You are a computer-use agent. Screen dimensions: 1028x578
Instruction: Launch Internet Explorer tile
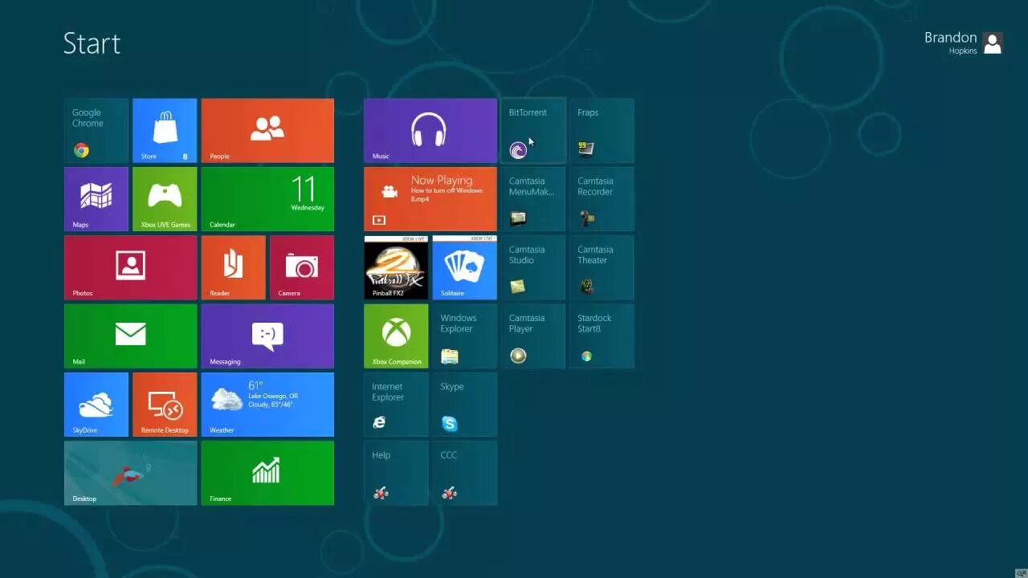click(396, 405)
